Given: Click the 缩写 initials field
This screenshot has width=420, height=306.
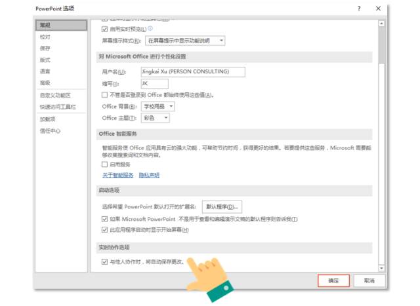Looking at the screenshot, I should [155, 83].
